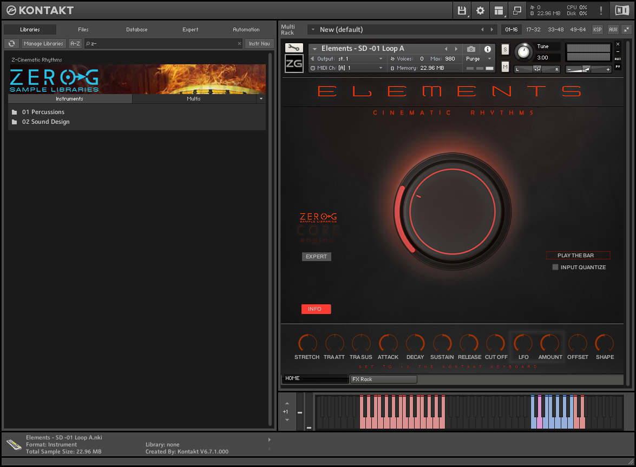Viewport: 636px width, 467px height.
Task: Open the FX Rack tab
Action: (x=383, y=379)
